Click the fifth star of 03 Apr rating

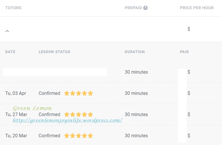(x=90, y=93)
